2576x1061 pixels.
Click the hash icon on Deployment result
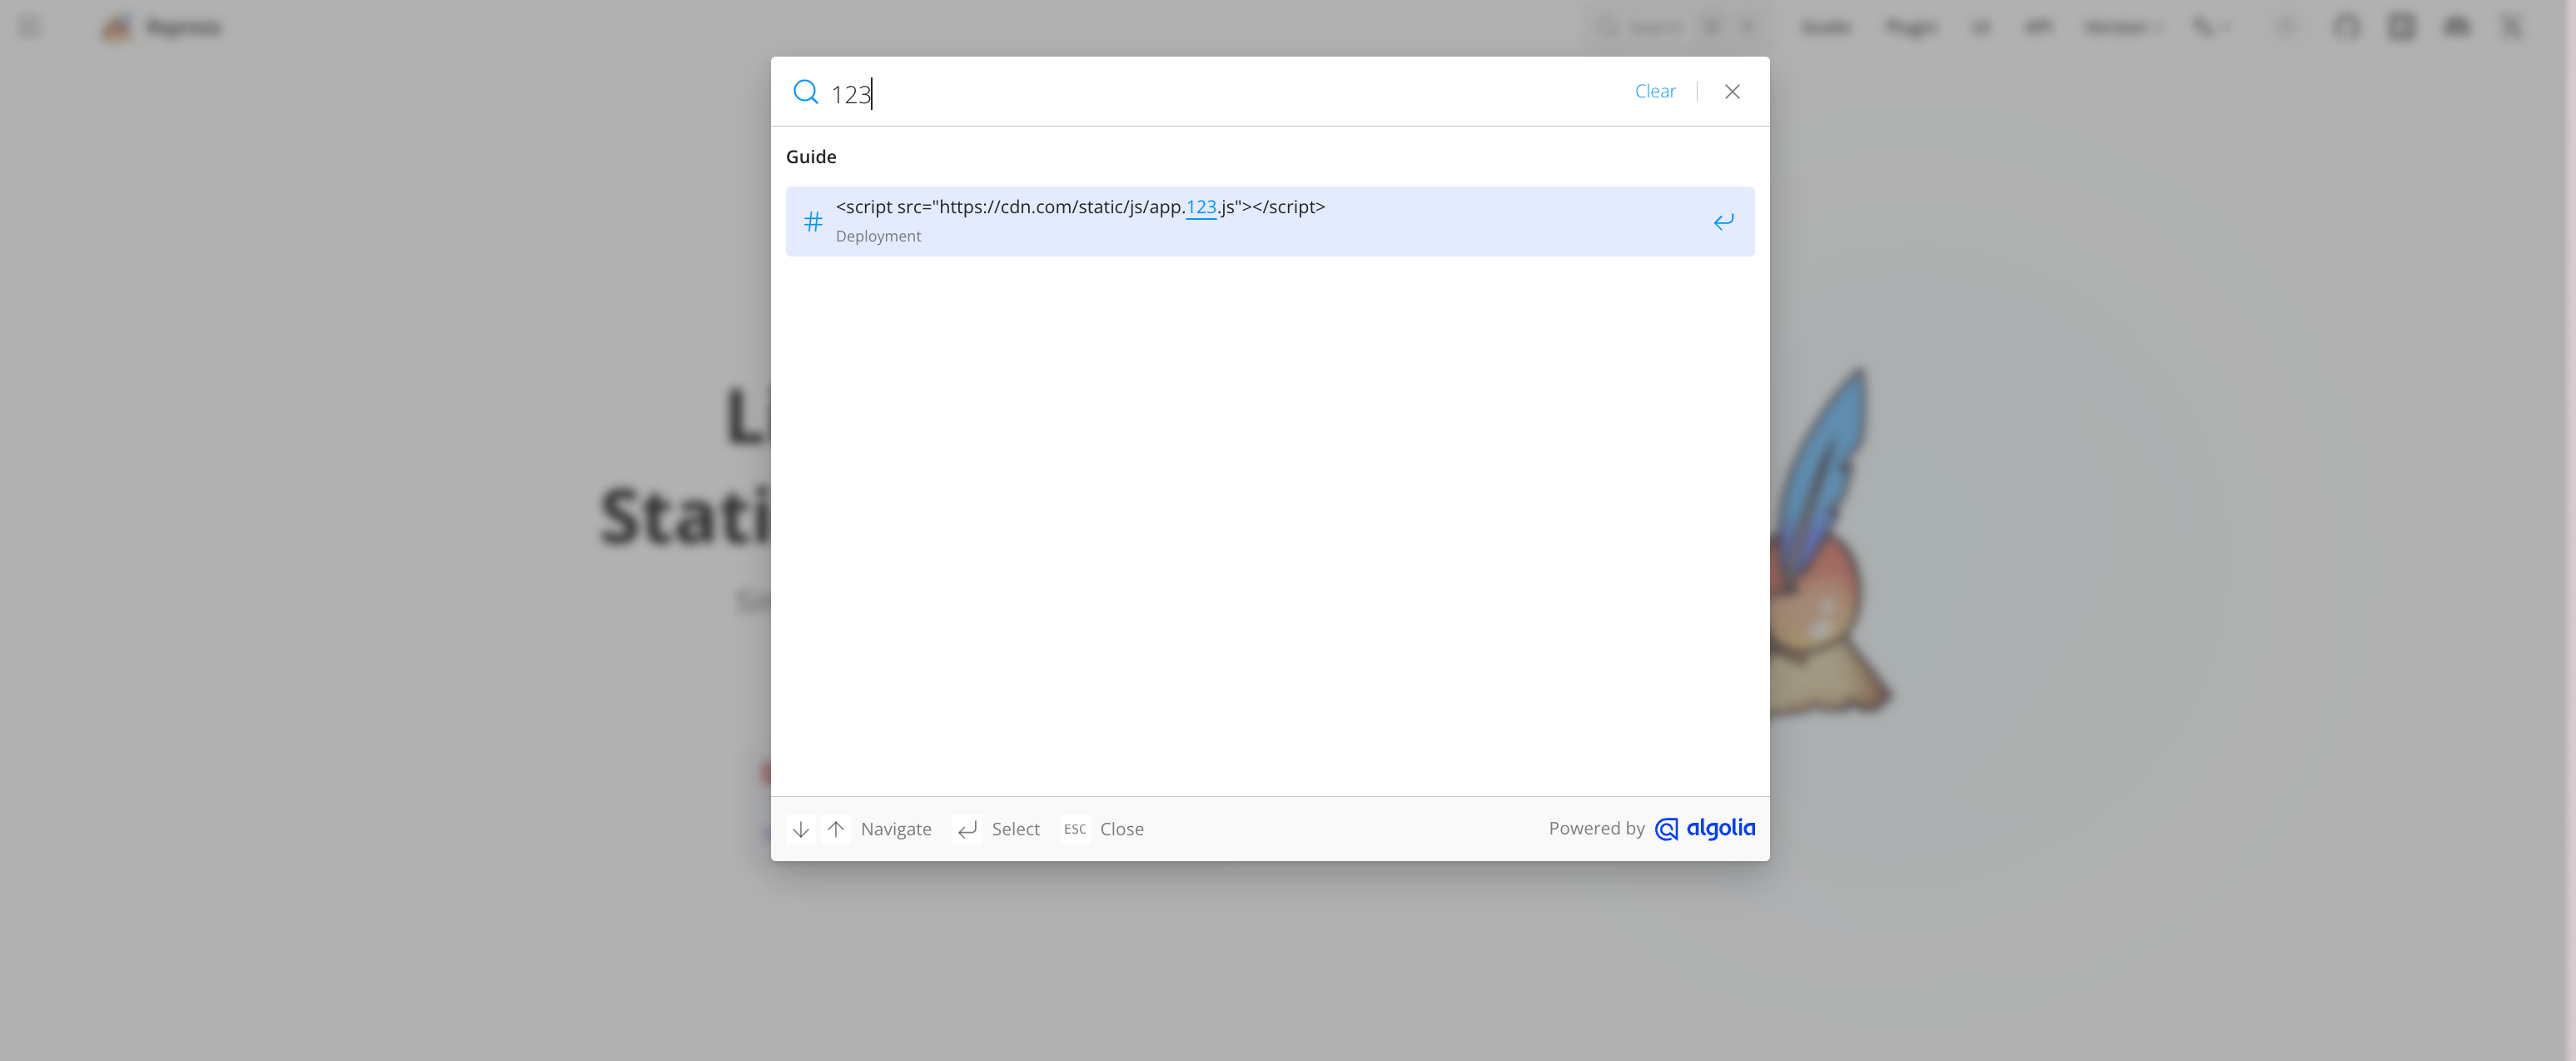pos(813,221)
